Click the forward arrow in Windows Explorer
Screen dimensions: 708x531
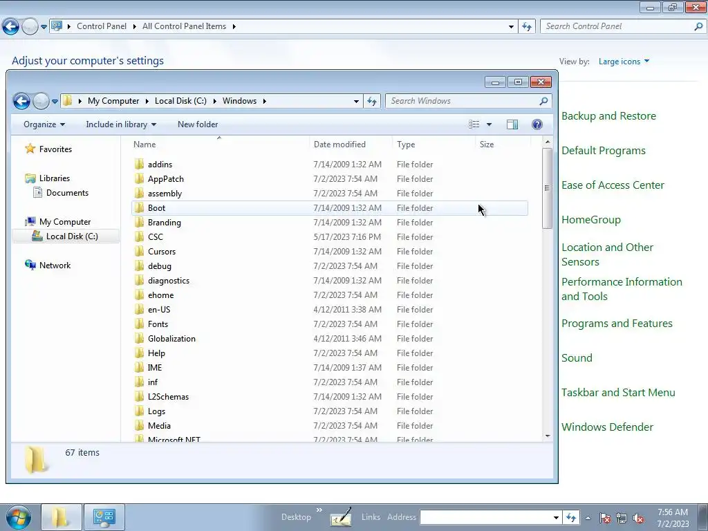coord(41,101)
